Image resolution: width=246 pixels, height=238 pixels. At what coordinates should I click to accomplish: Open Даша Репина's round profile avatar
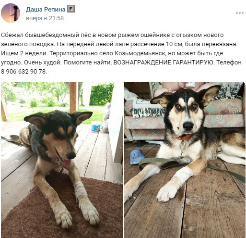(x=11, y=13)
